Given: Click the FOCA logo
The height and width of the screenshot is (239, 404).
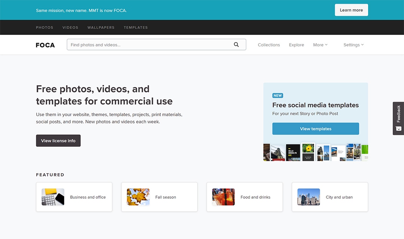Looking at the screenshot, I should (45, 45).
